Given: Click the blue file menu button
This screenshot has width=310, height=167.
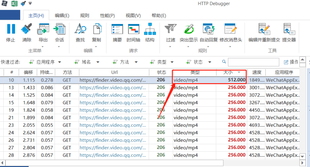Looking at the screenshot, I should [x=10, y=15].
